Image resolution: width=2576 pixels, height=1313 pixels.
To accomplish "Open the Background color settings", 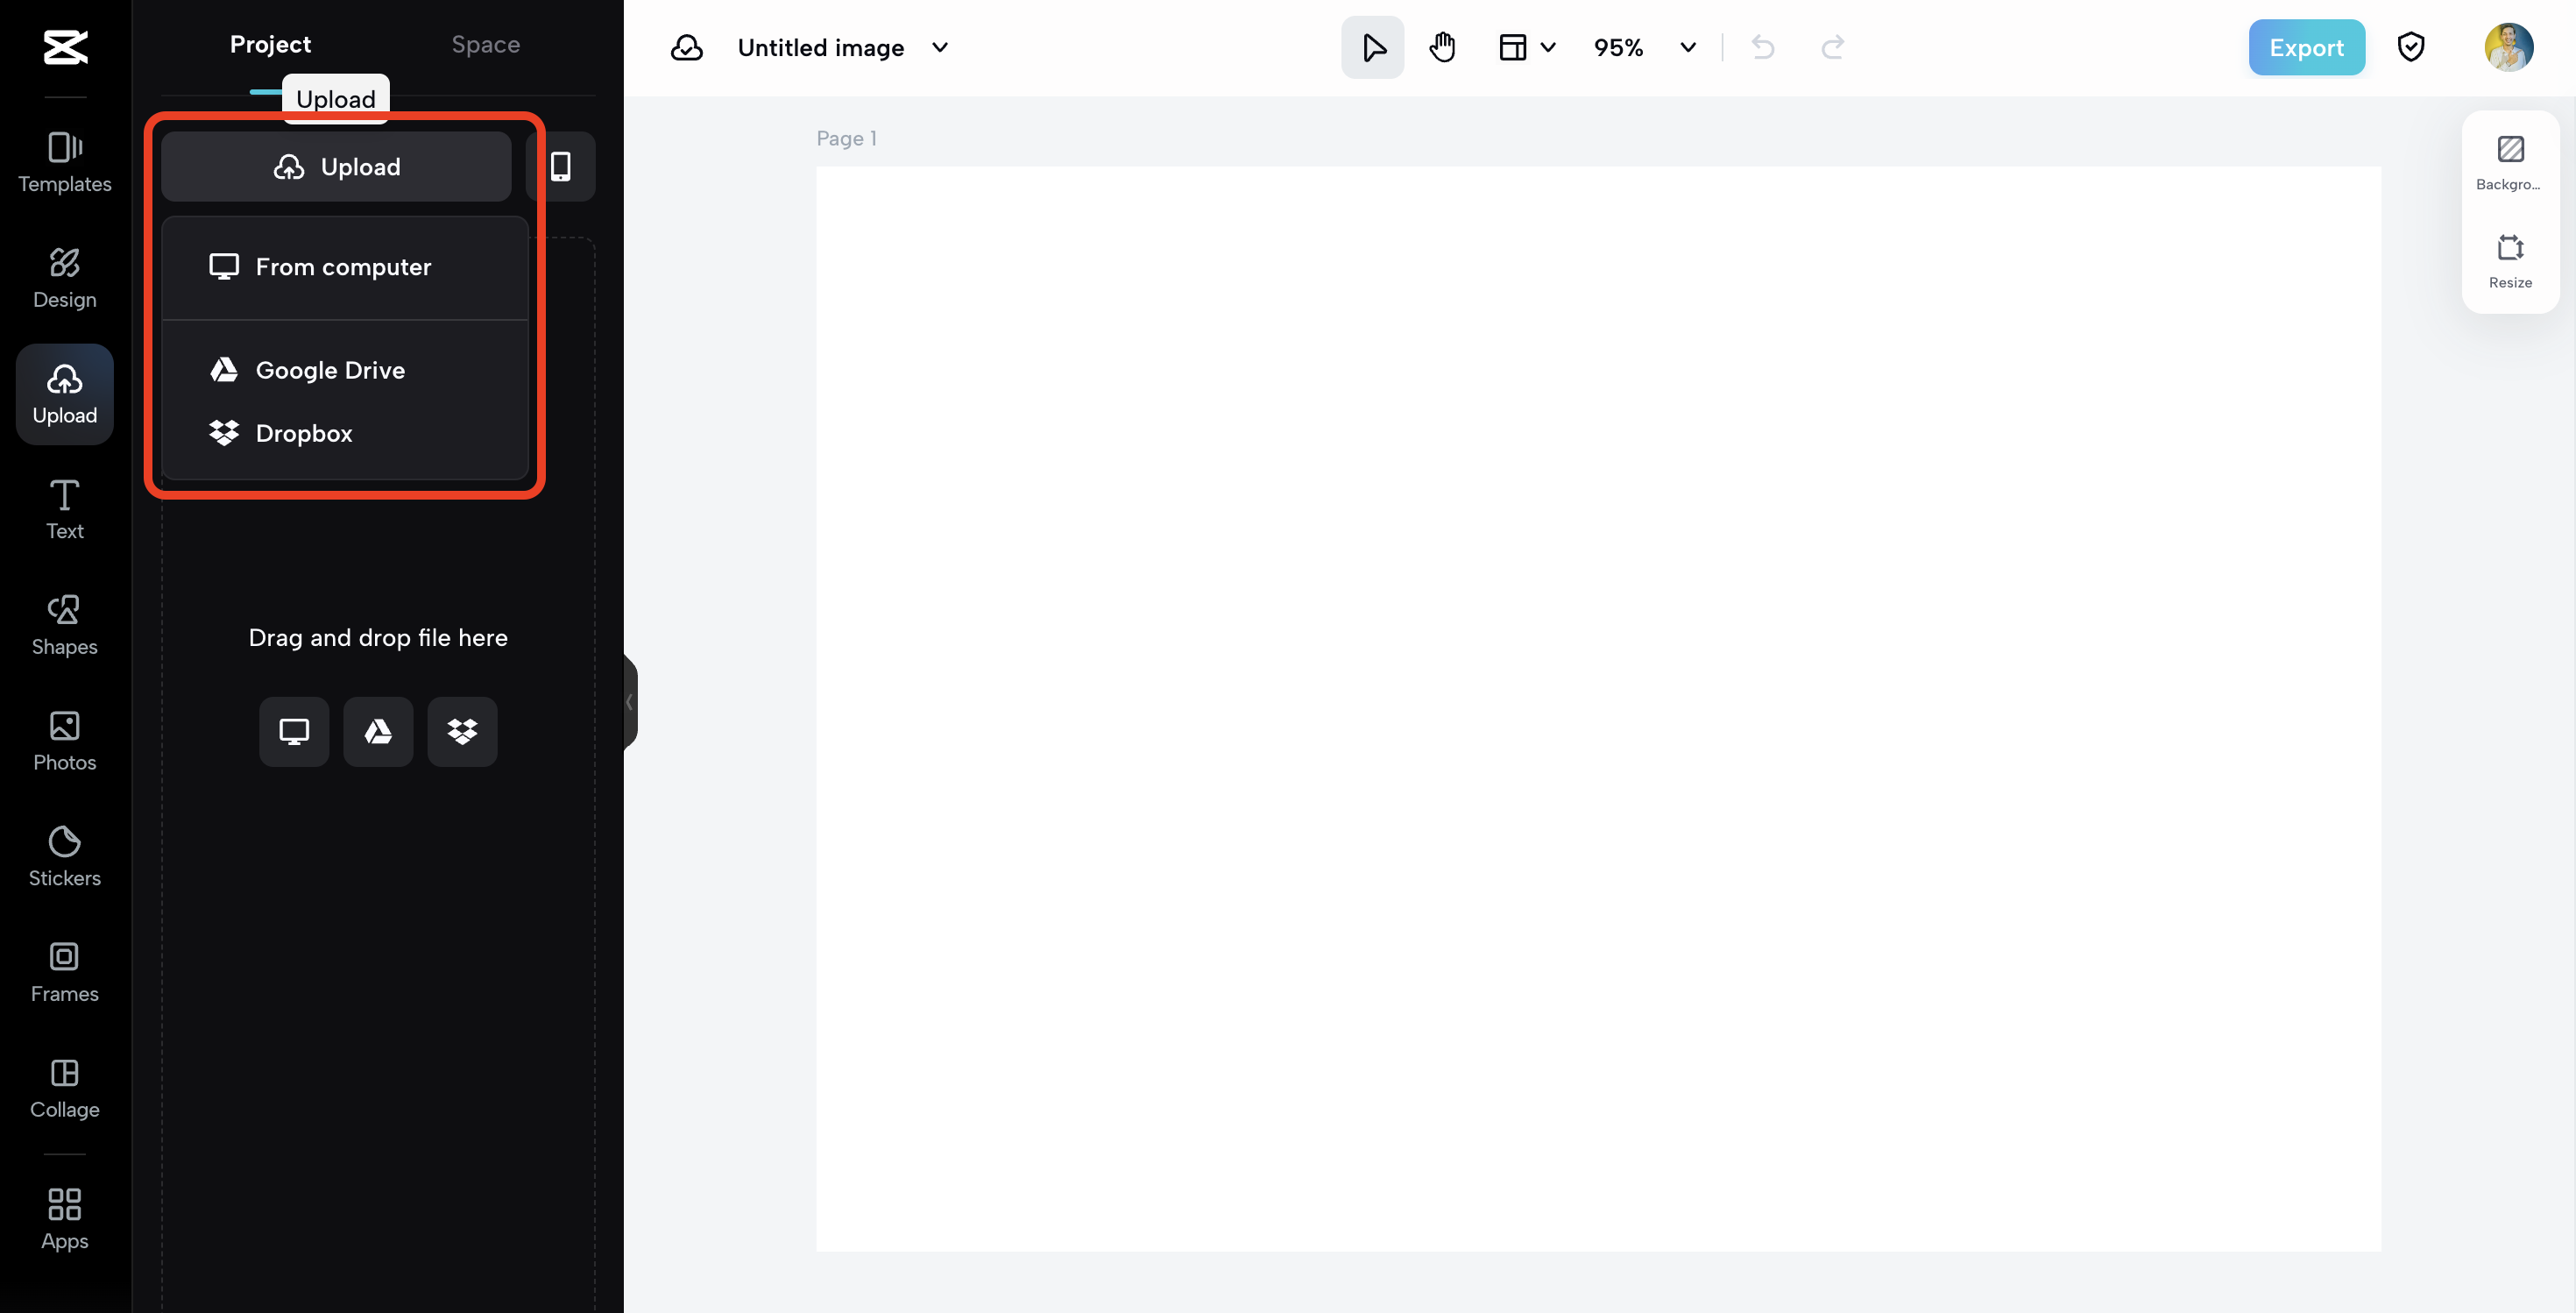I will click(2509, 162).
